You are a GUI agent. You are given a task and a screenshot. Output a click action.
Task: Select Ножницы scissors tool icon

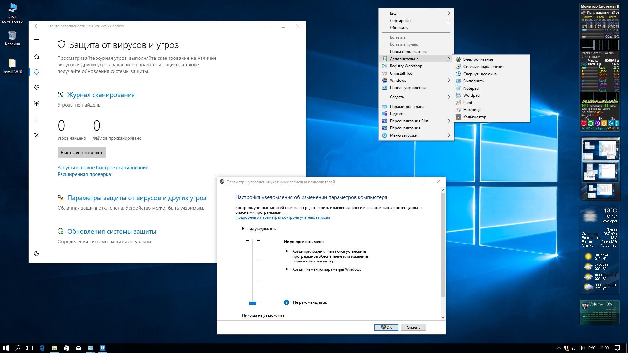tap(458, 109)
